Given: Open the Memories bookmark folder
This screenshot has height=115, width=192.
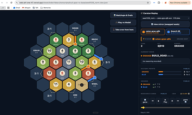Looking at the screenshot, I should click(45, 8).
